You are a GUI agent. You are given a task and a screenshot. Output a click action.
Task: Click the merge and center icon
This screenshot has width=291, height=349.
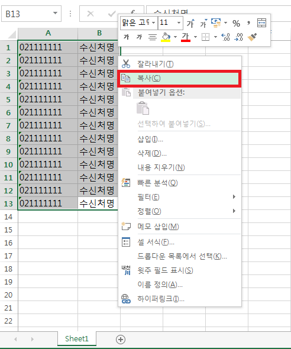[x=261, y=23]
